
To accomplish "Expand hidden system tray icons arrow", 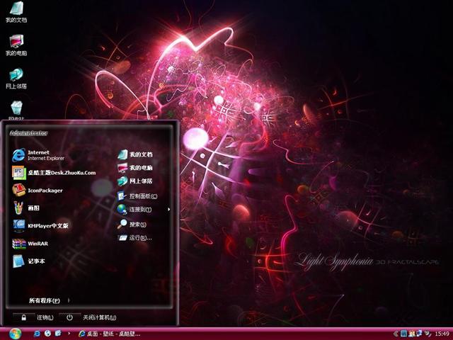I will click(x=395, y=334).
